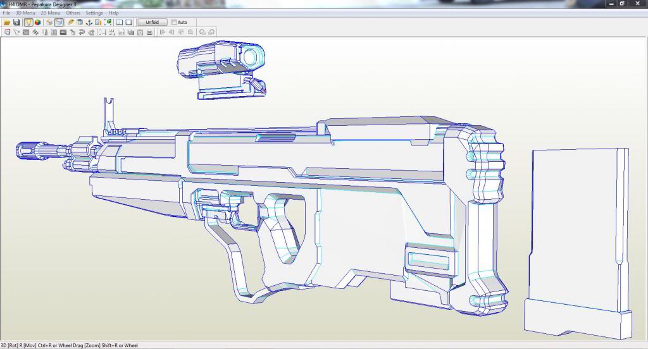This screenshot has width=648, height=349.
Task: Click the double gray page icon in second toolbar
Action: (x=54, y=32)
